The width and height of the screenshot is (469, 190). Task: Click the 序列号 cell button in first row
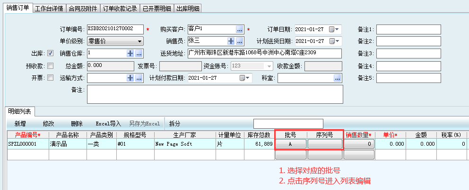point(325,144)
